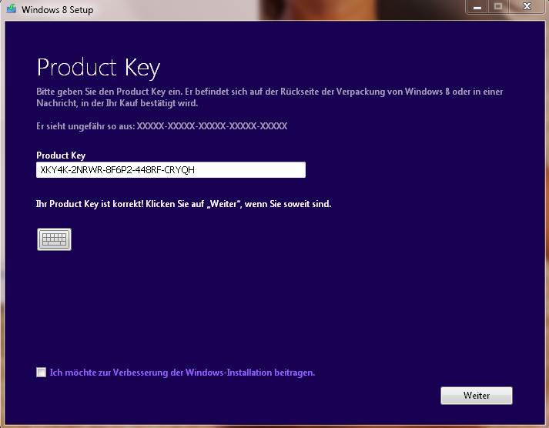This screenshot has width=549, height=428.
Task: Click the bold 'Product Key' field label
Action: (61, 155)
